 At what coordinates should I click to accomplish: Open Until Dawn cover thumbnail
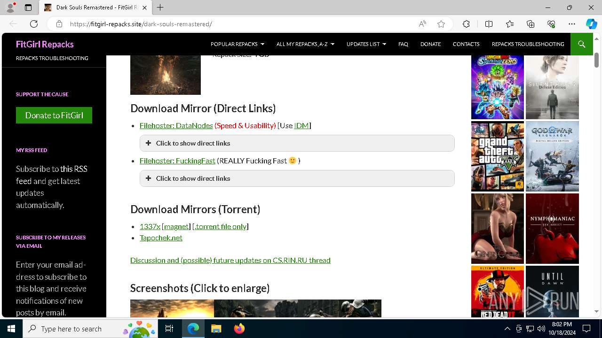[x=552, y=292]
